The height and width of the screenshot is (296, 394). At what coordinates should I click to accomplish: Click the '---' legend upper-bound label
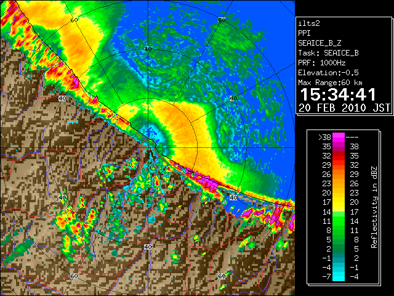352,138
